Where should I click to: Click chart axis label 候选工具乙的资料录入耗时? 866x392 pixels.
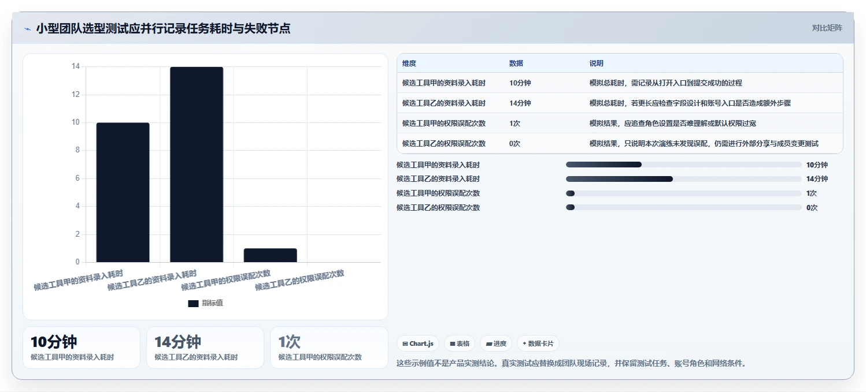[x=152, y=280]
